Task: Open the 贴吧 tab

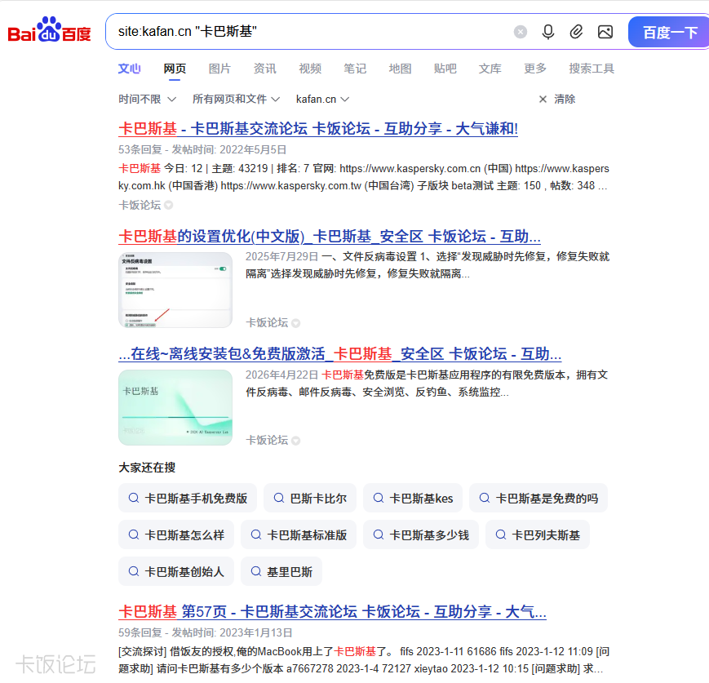Action: point(445,69)
